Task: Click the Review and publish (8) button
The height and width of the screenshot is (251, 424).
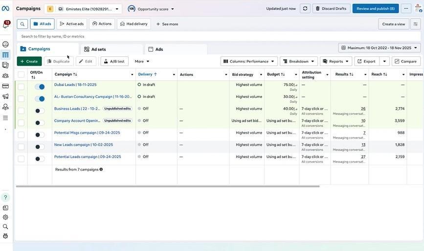Action: click(x=375, y=9)
